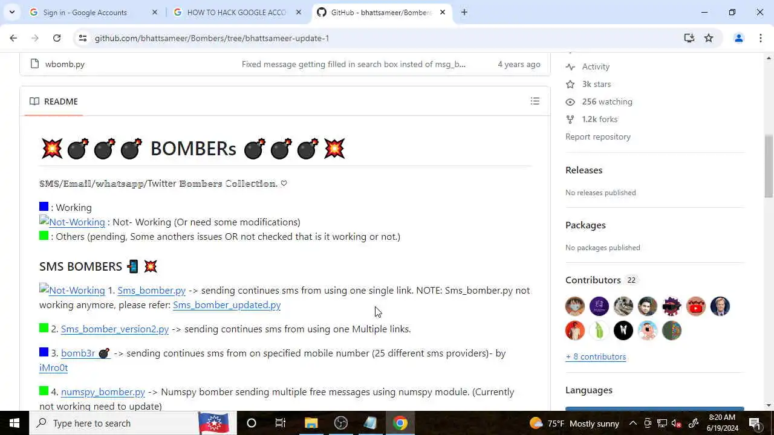Select the GitHub - bhattsameer/Bombers tab
The width and height of the screenshot is (774, 435).
tap(381, 12)
